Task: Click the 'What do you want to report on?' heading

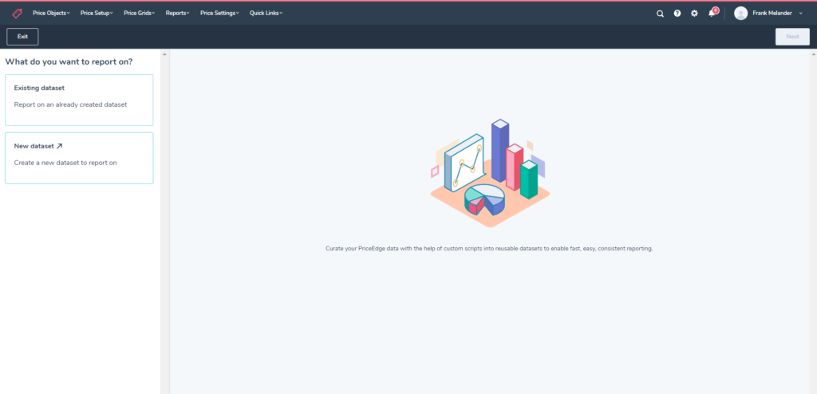Action: [69, 61]
